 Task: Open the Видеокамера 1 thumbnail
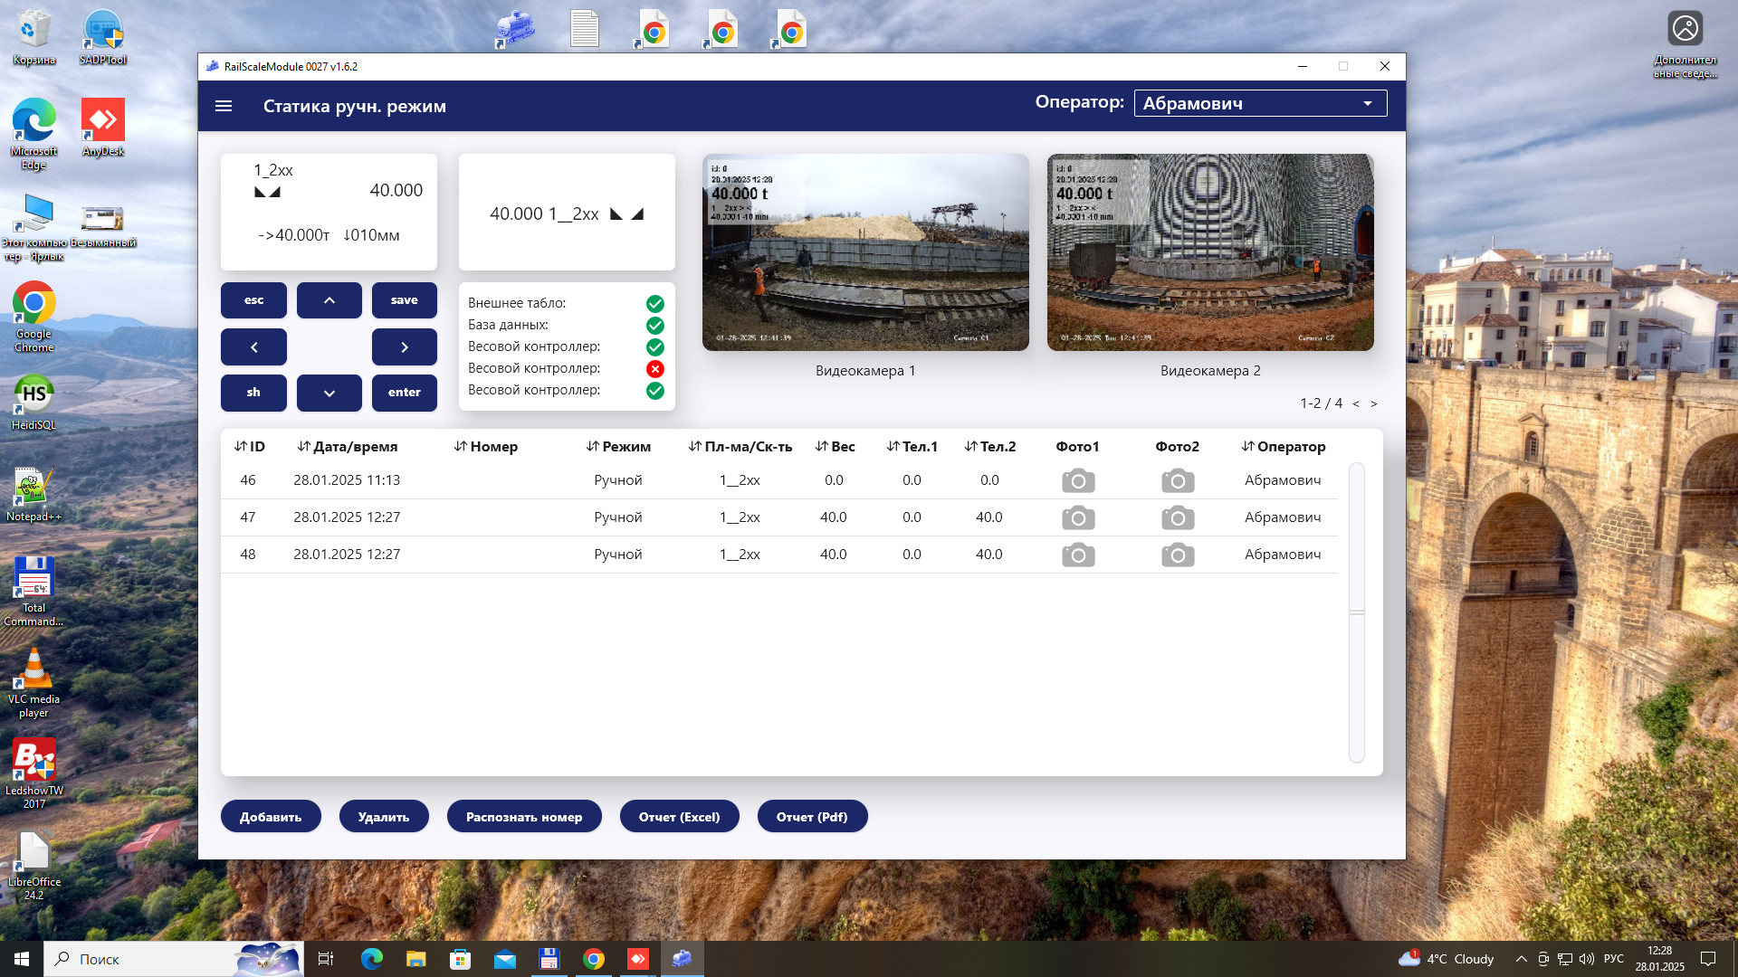click(x=864, y=252)
